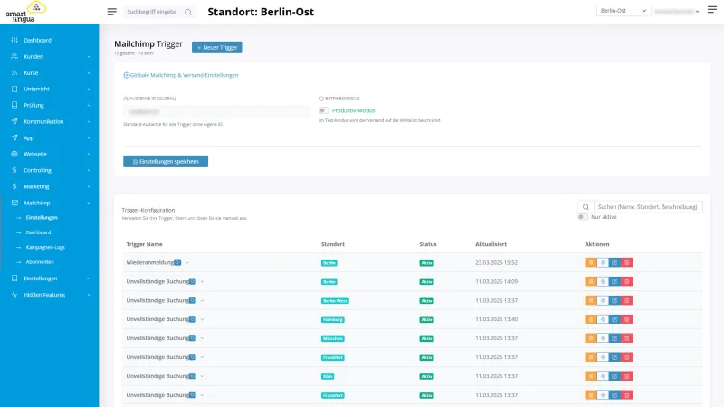Delete the Wiederanmeldung trigger
This screenshot has width=724, height=407.
coord(626,262)
